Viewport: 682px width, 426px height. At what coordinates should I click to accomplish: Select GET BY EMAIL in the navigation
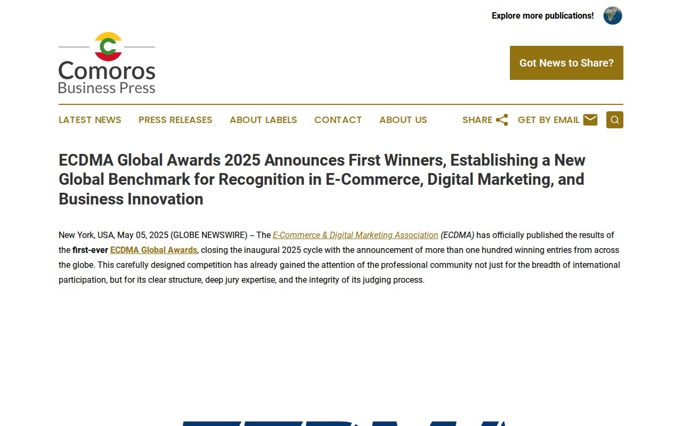click(x=549, y=120)
